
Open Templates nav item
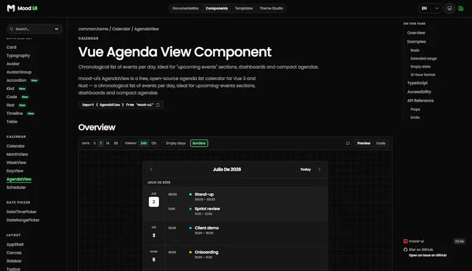(244, 8)
